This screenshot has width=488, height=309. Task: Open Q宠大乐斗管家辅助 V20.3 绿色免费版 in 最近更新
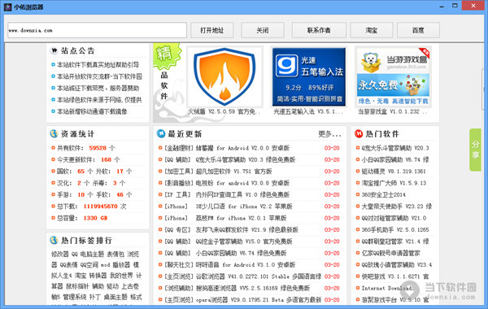pos(246,159)
